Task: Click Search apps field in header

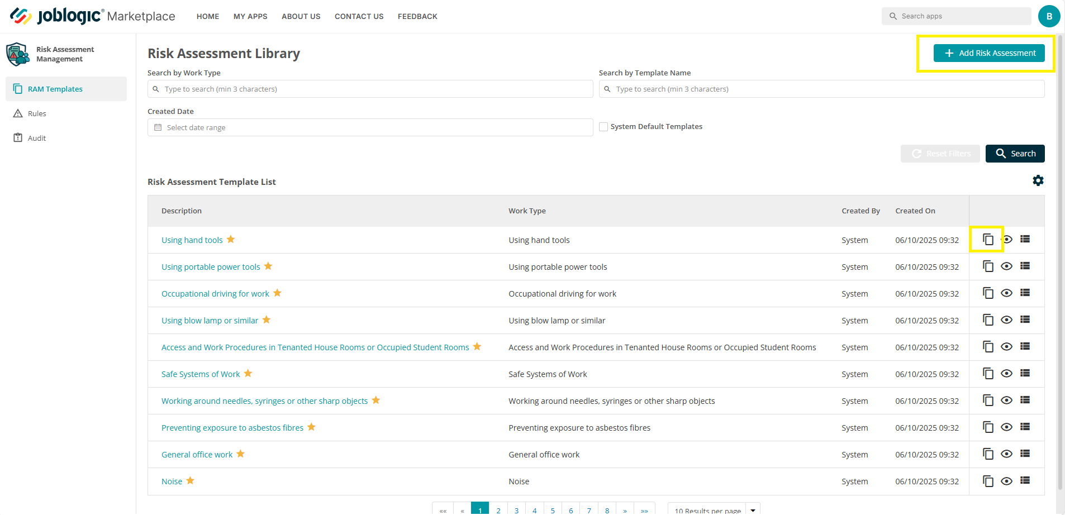Action: [x=957, y=16]
